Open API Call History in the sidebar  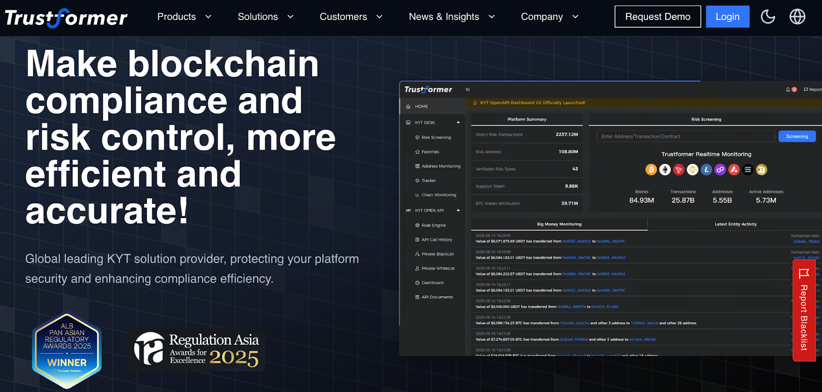[434, 240]
